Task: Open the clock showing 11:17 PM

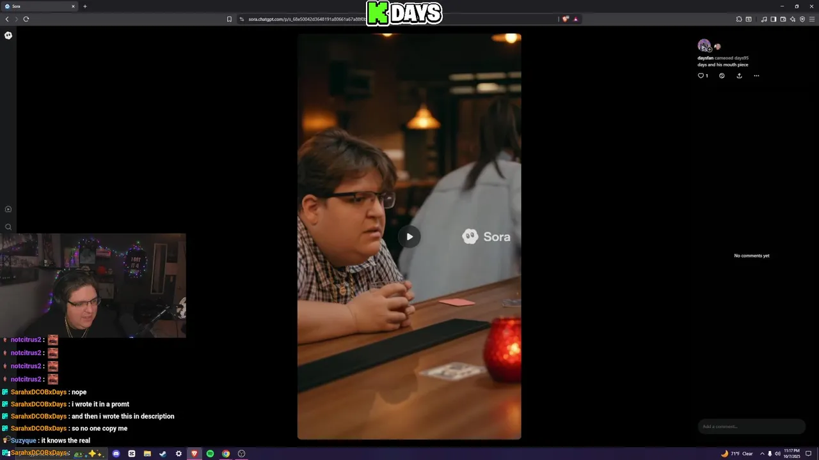Action: click(x=792, y=454)
